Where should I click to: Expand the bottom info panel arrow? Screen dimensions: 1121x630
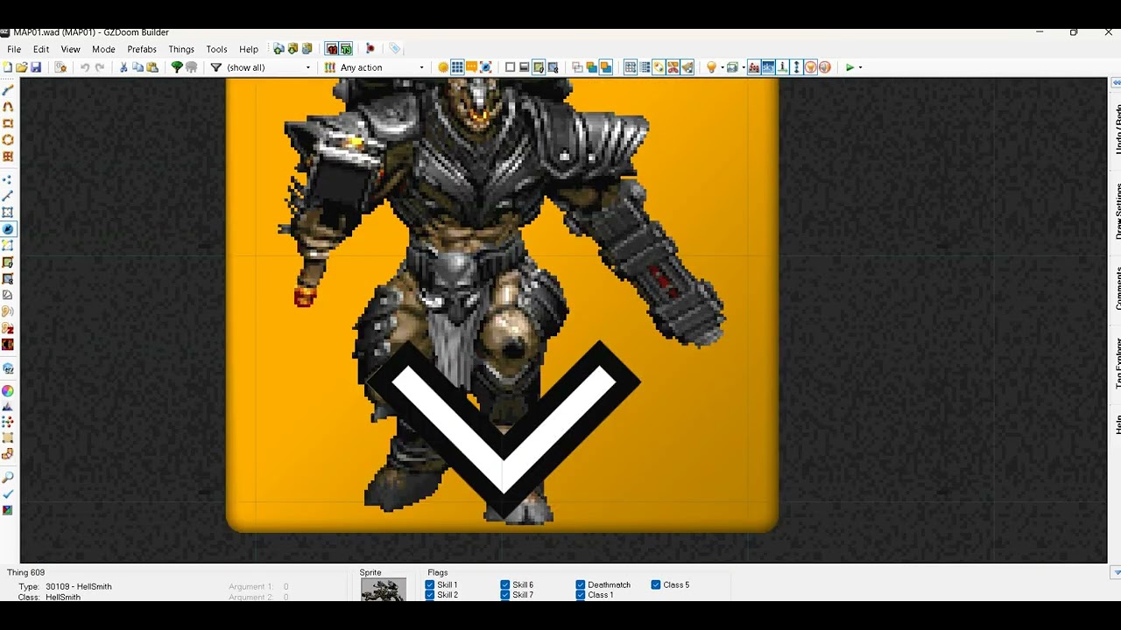coord(1116,572)
